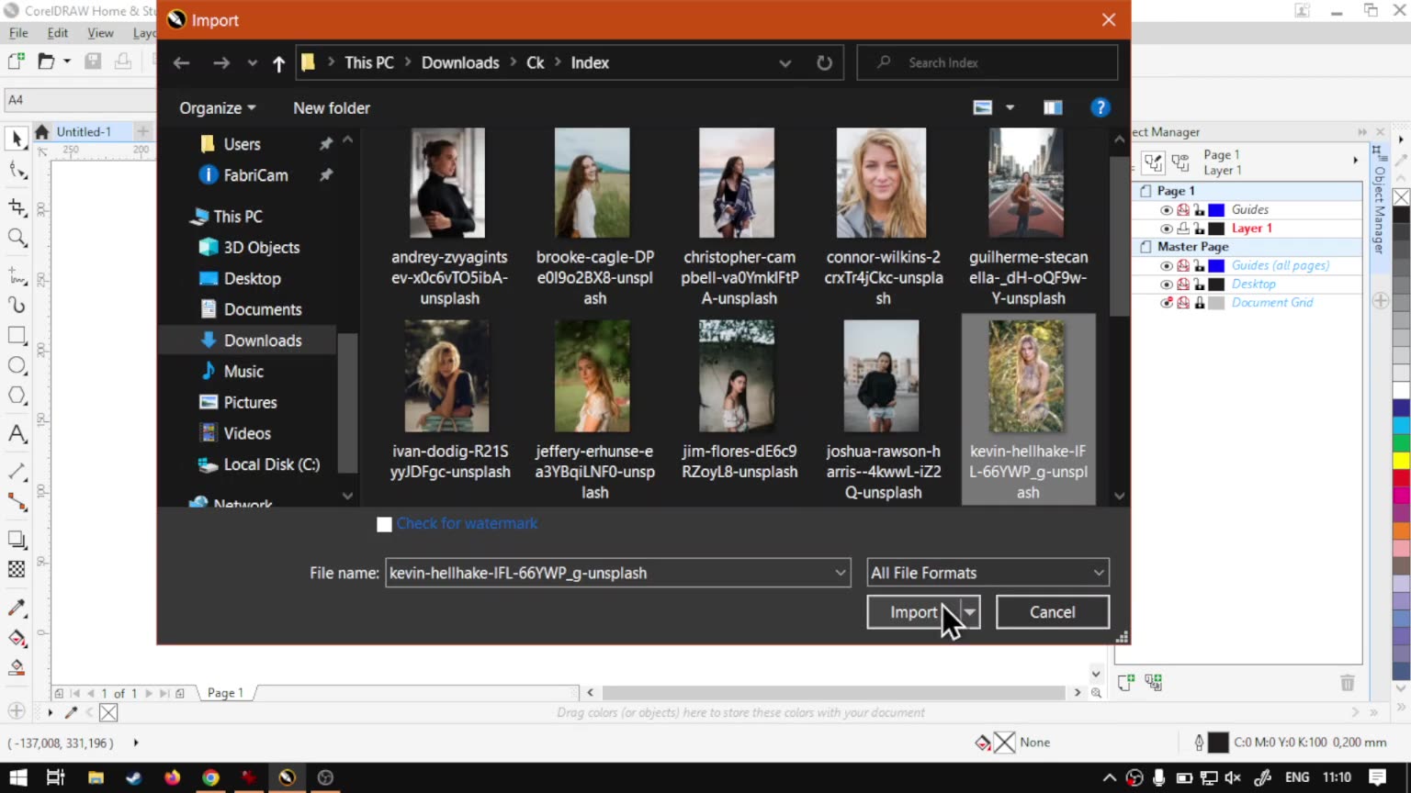This screenshot has height=793, width=1411.
Task: Open the View menu
Action: pyautogui.click(x=100, y=33)
